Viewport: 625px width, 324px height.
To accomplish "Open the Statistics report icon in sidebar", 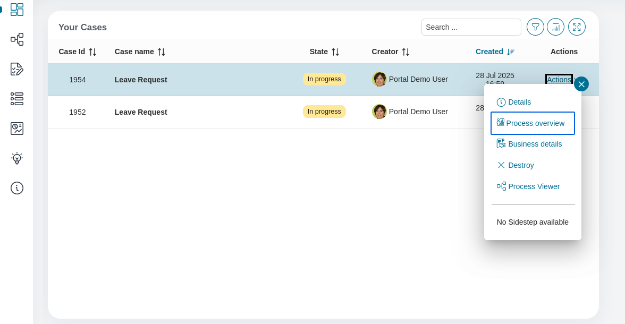I will (x=17, y=129).
